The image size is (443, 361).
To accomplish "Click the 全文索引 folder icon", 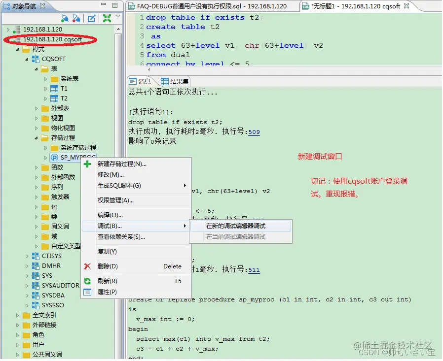I will 26,315.
